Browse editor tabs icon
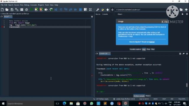This screenshot has height=106, width=189. 1,16
